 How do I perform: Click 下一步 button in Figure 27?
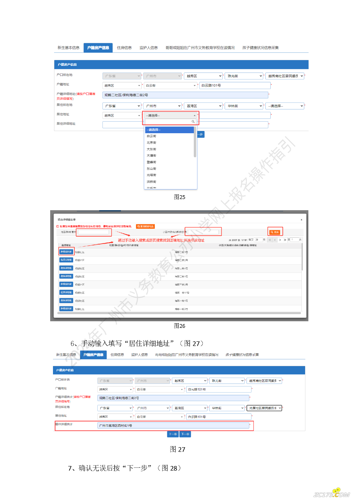[185, 434]
